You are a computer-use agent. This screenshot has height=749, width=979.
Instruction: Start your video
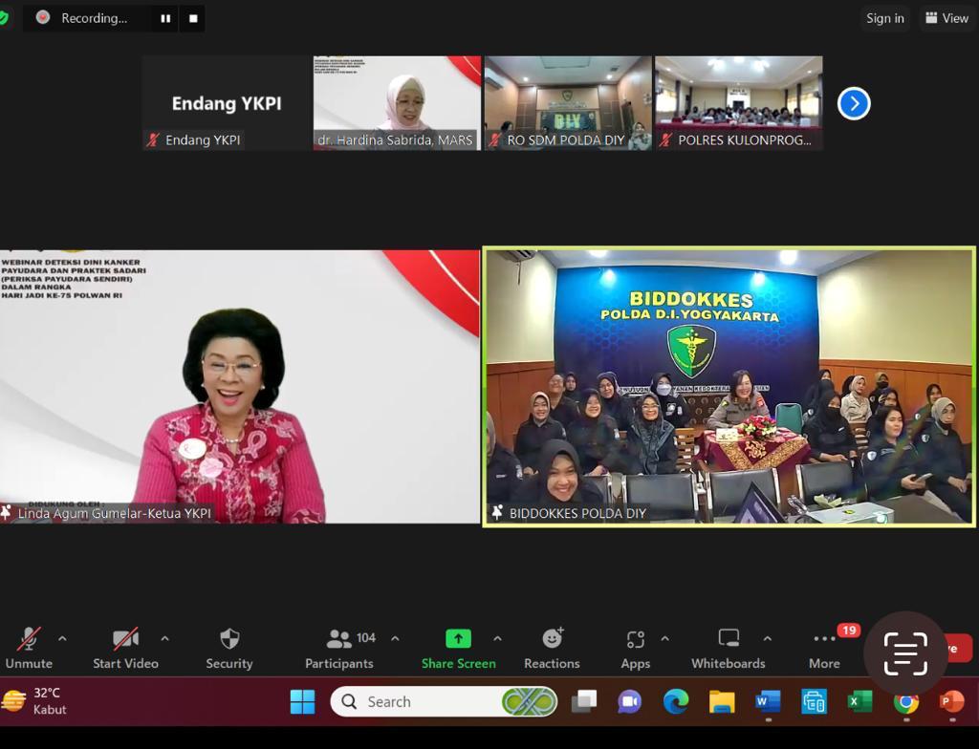pyautogui.click(x=124, y=647)
